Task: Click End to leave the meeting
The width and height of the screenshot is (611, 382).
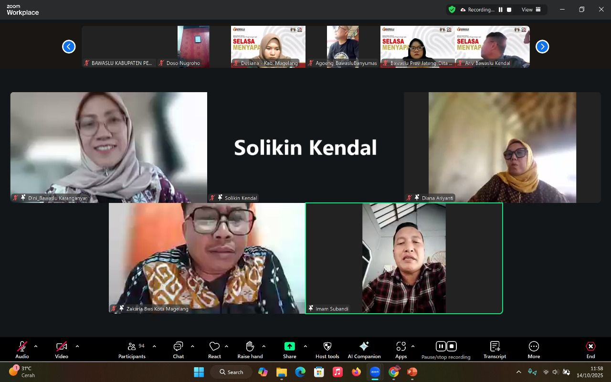Action: click(590, 350)
